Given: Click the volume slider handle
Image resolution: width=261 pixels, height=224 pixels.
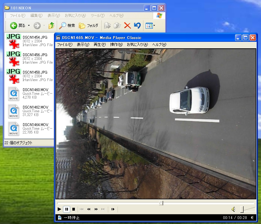Looking at the screenshot, I should [x=242, y=209].
